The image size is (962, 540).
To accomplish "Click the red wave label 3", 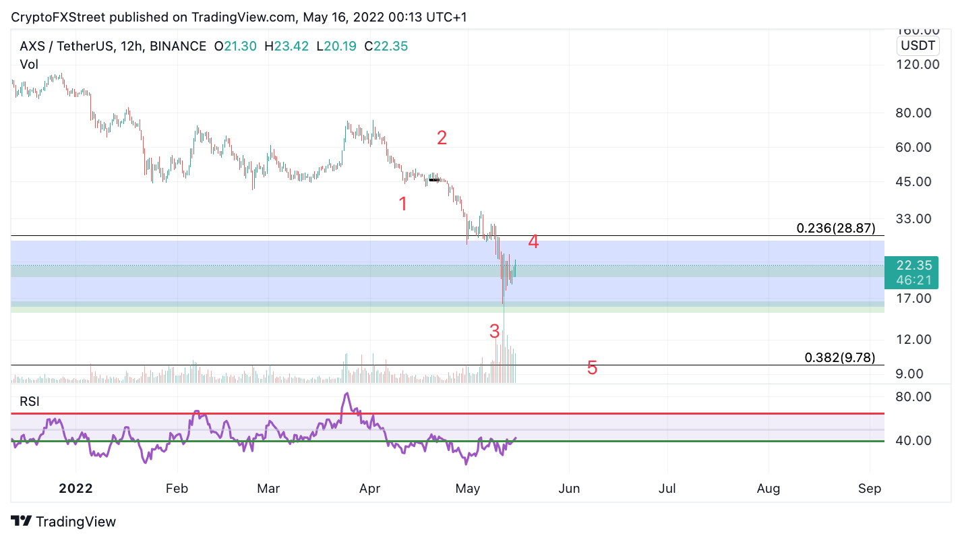I will [x=495, y=331].
